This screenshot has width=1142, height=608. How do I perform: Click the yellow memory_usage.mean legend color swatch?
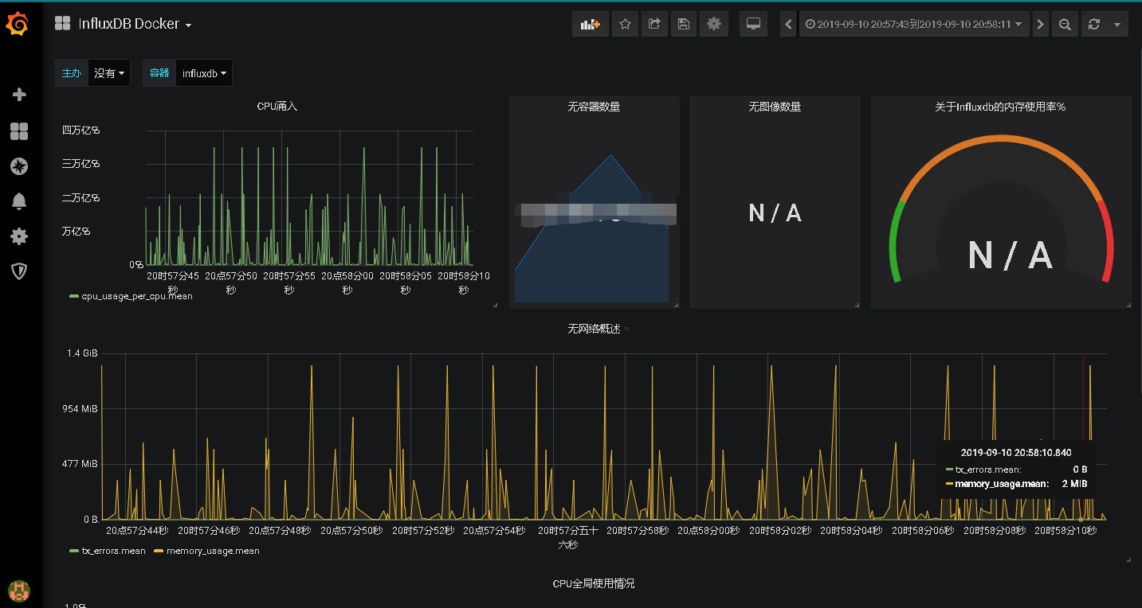pos(159,551)
